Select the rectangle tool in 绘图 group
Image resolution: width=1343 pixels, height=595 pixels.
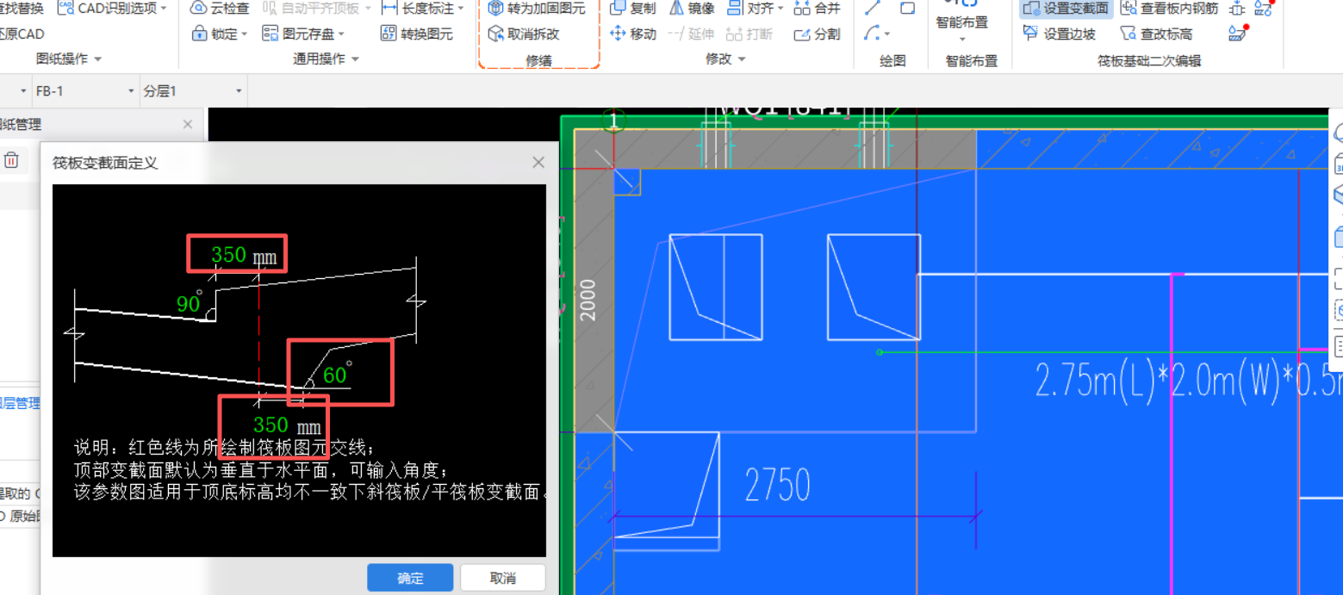click(908, 9)
